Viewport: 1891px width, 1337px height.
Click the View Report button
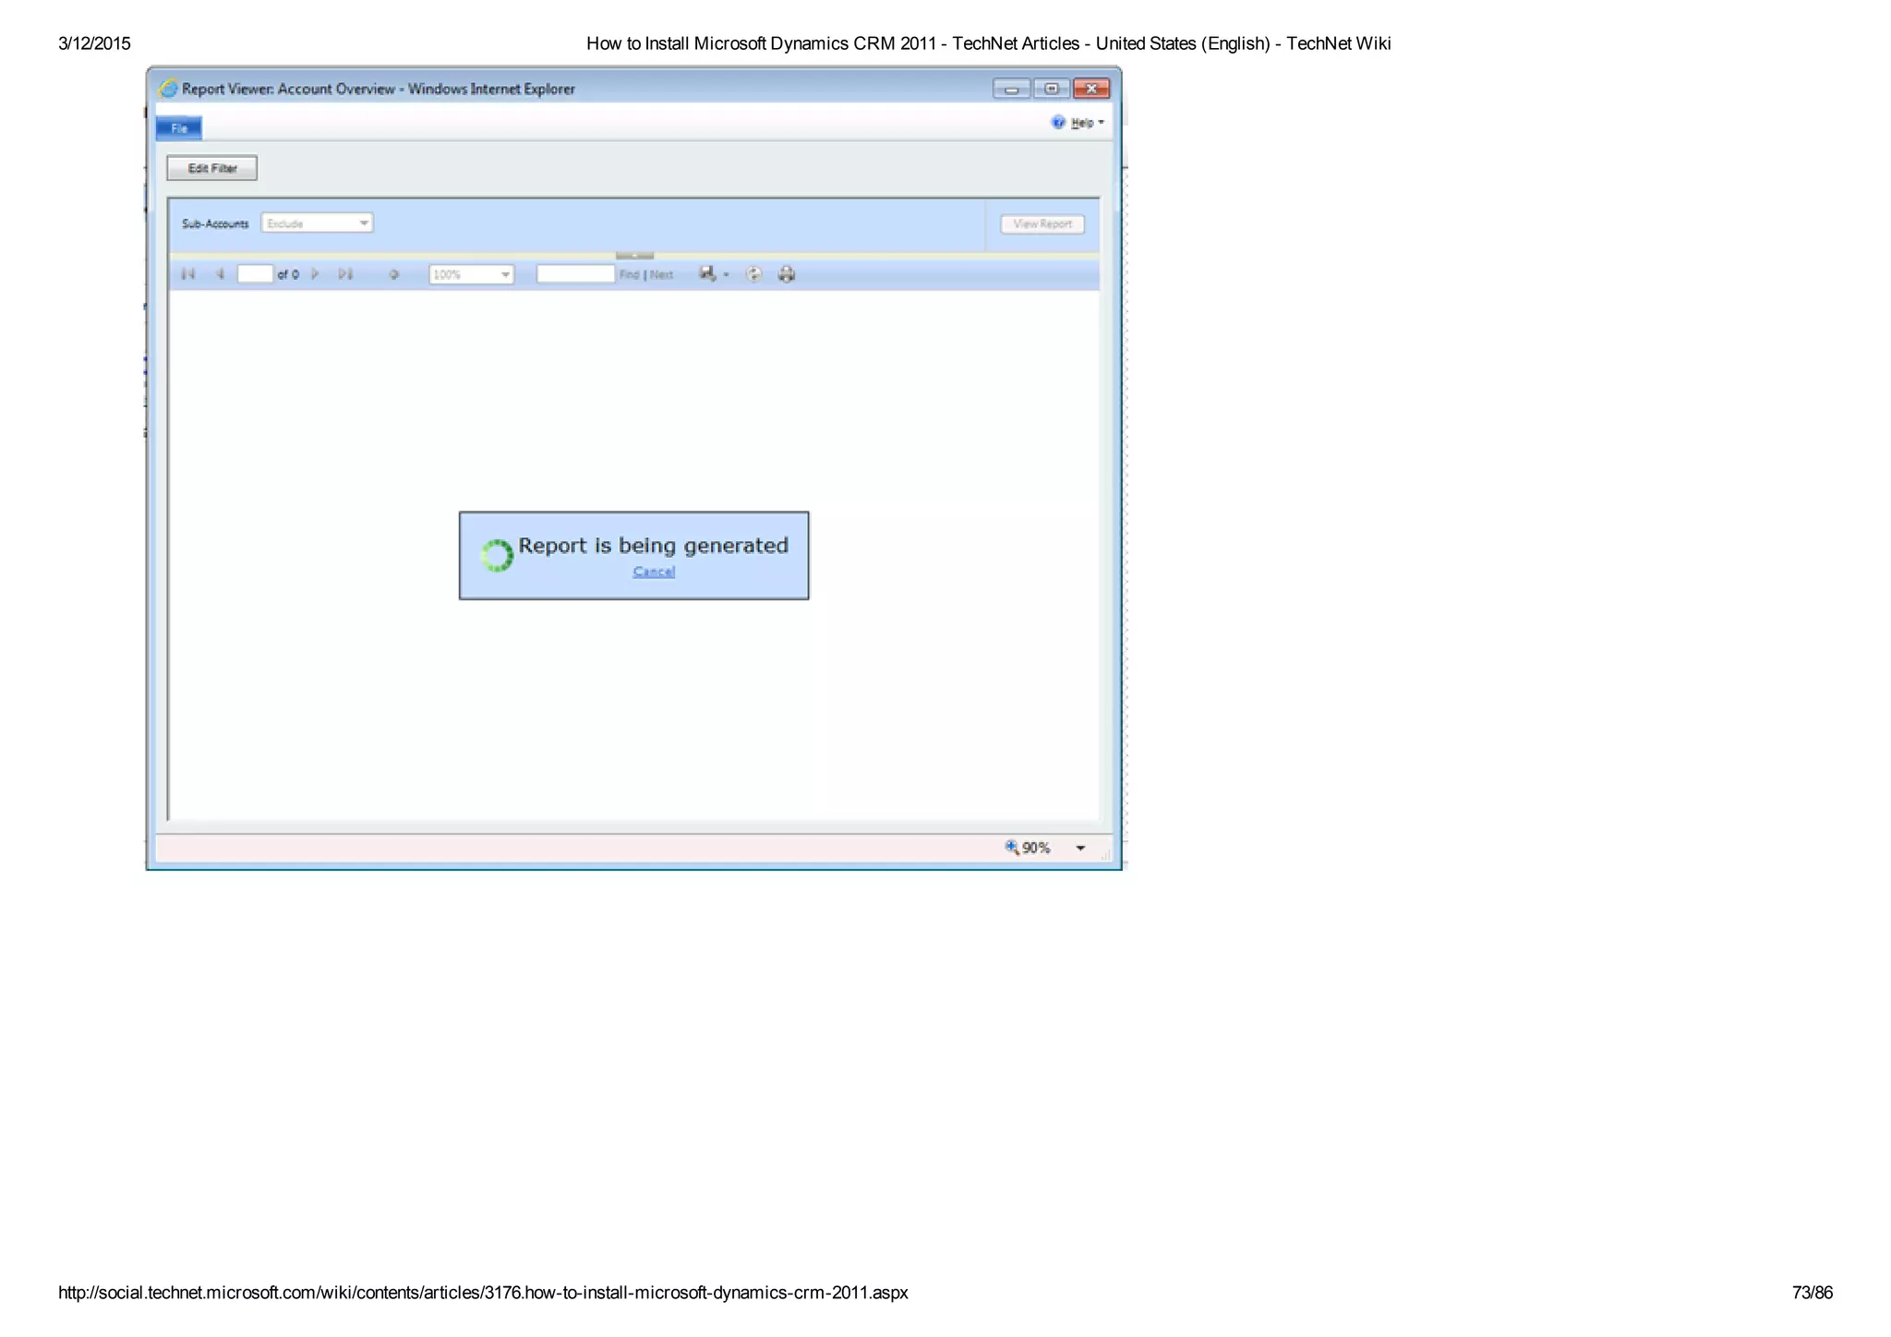coord(1042,224)
